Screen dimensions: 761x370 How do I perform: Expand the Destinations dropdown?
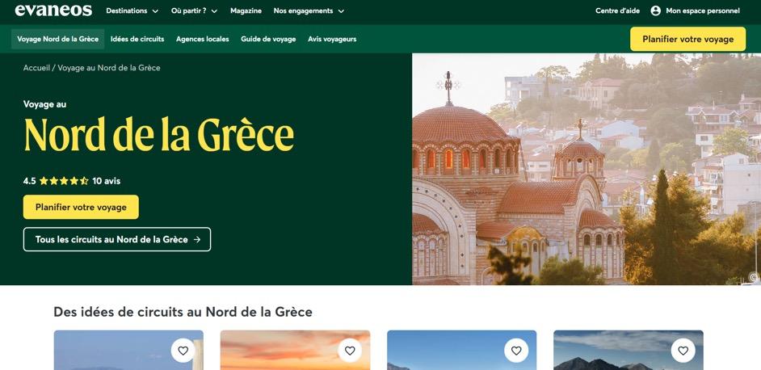click(132, 11)
